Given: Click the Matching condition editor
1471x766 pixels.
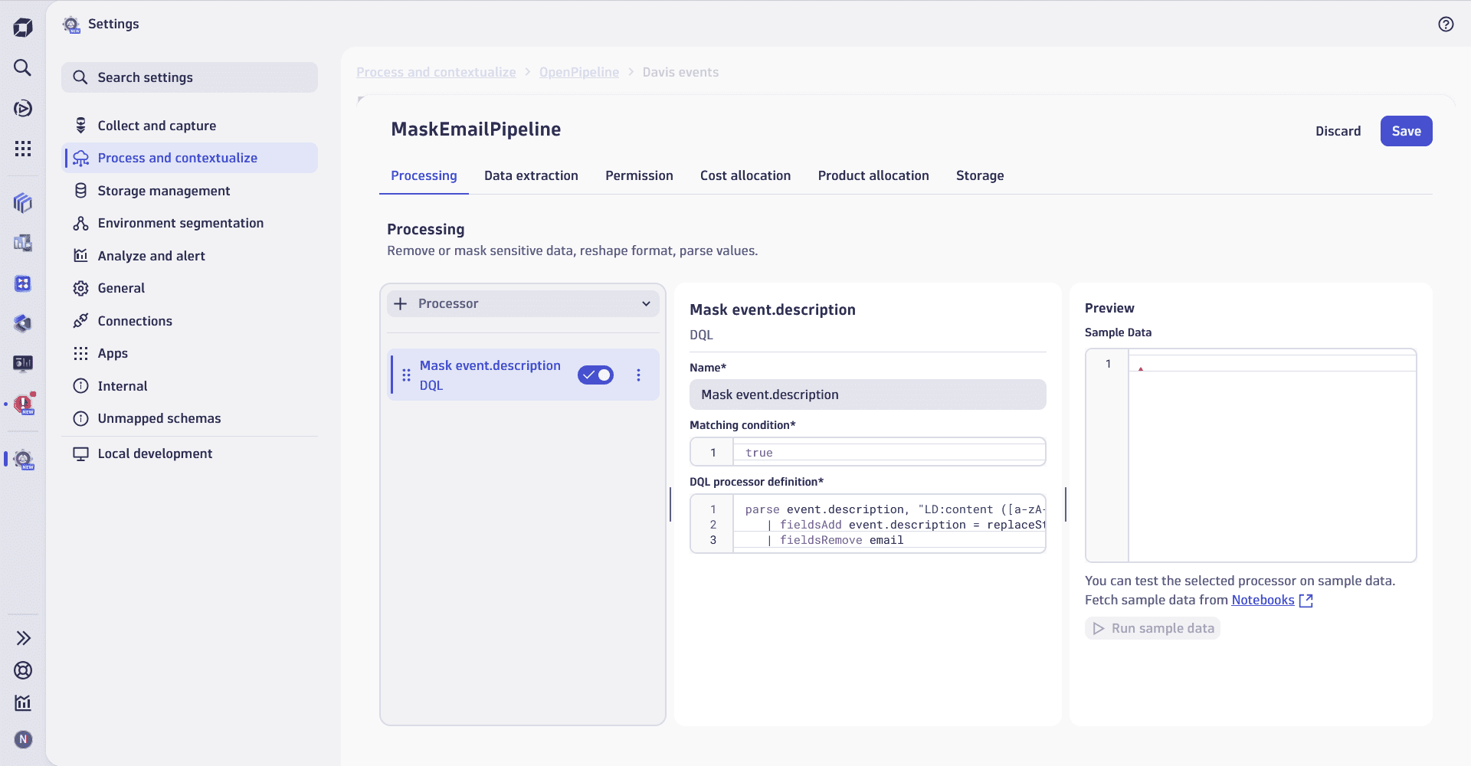Looking at the screenshot, I should point(867,452).
